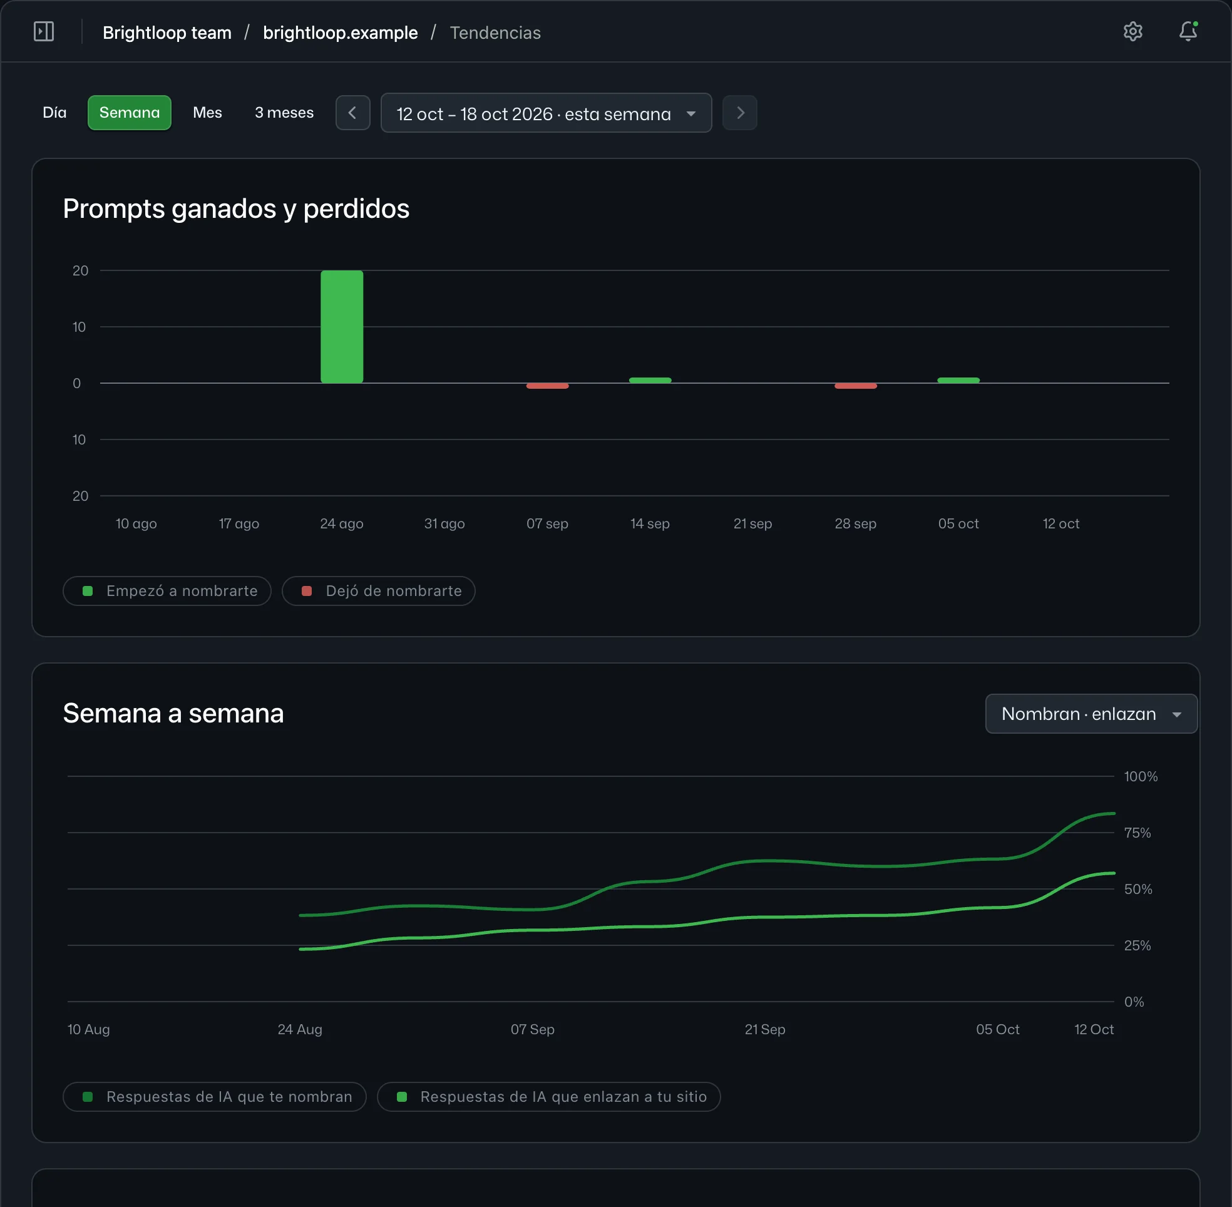Viewport: 1232px width, 1207px height.
Task: Toggle the sidebar panel icon
Action: (44, 32)
